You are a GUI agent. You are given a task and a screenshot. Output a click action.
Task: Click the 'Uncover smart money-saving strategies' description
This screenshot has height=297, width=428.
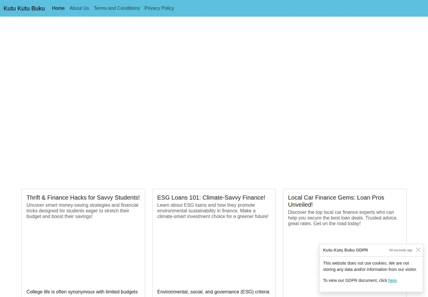pos(82,211)
